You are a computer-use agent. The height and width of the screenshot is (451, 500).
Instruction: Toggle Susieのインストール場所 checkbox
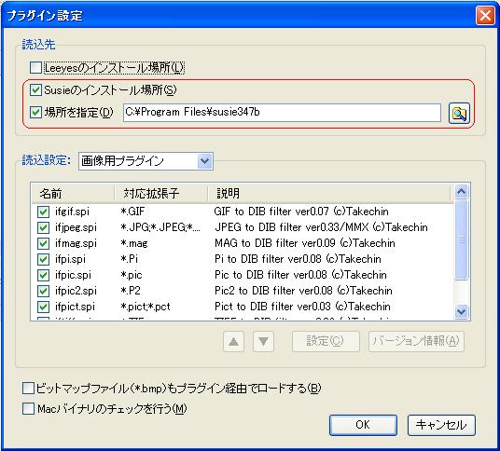point(35,90)
